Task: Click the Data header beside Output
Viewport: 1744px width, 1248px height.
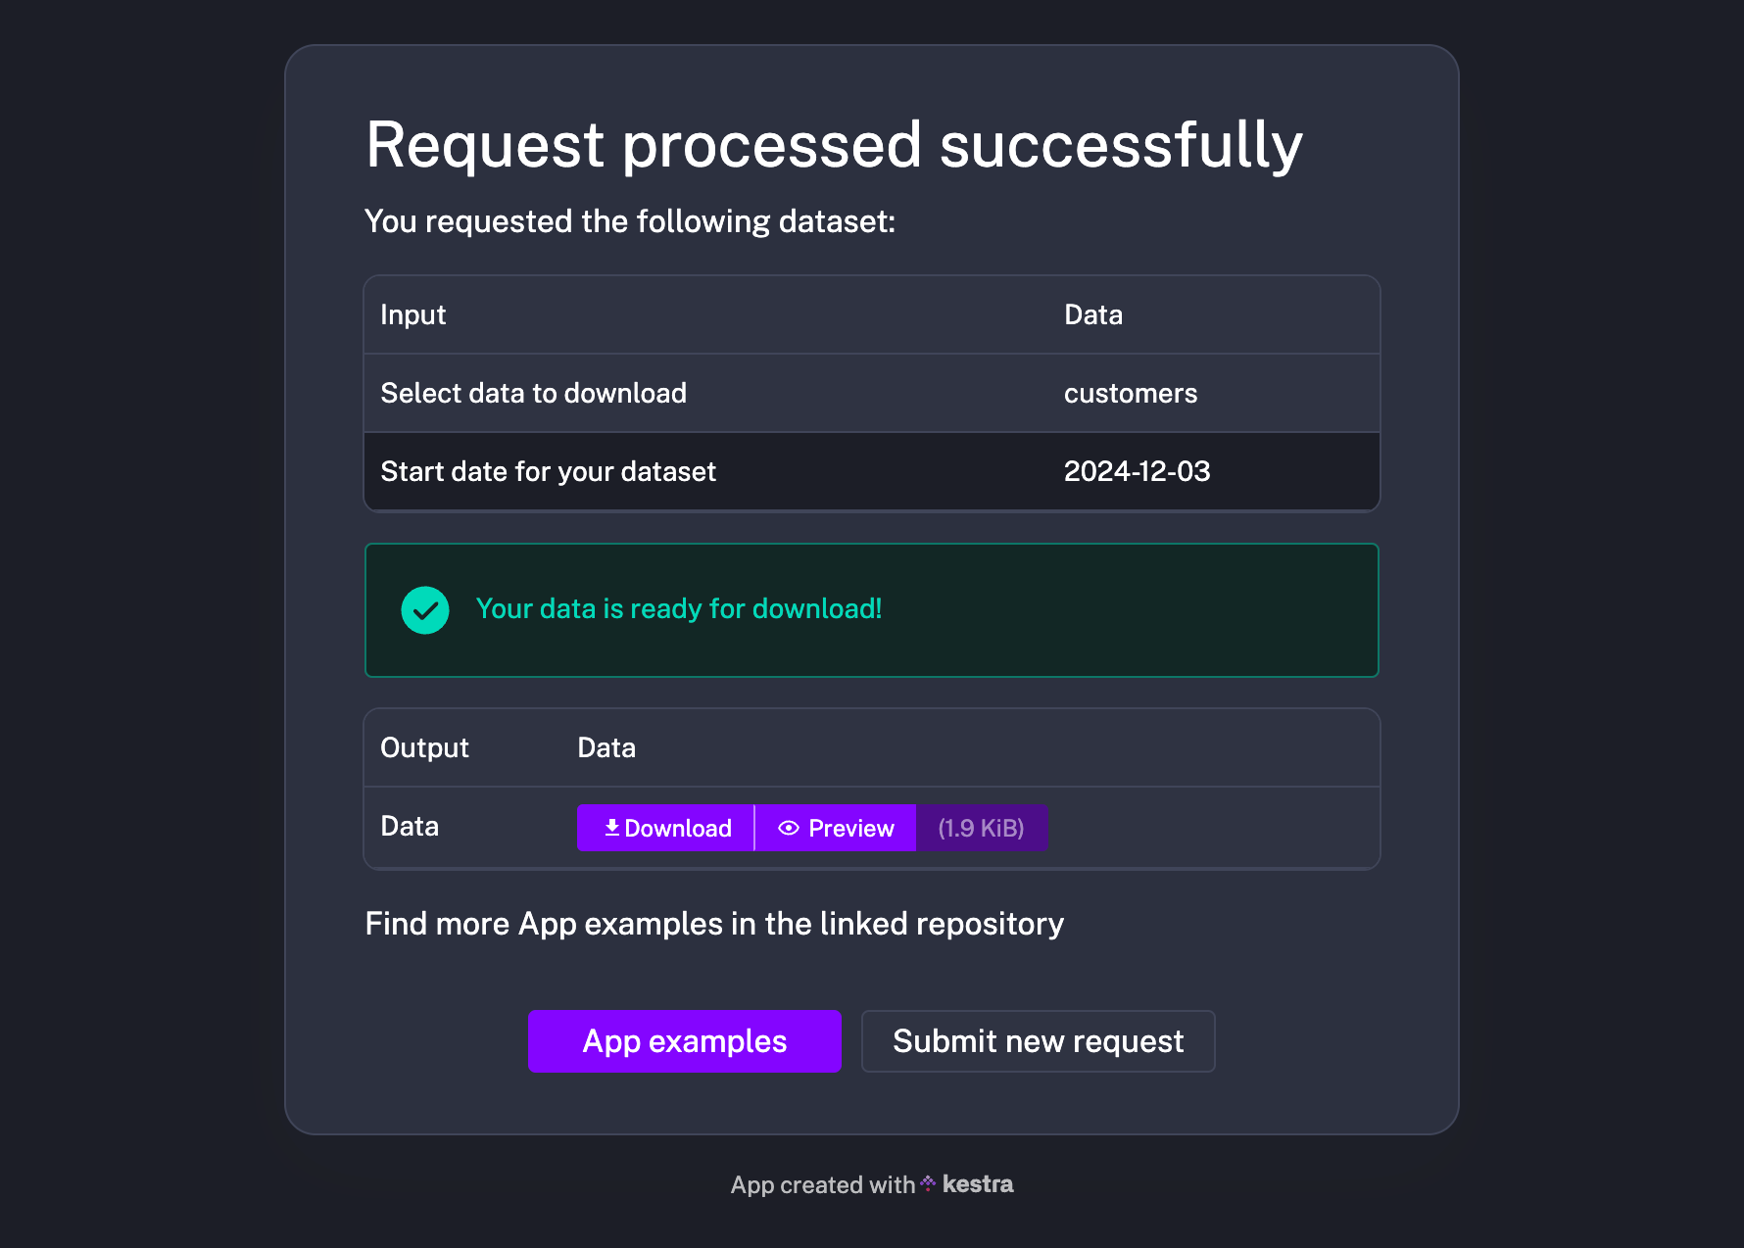Action: tap(606, 747)
